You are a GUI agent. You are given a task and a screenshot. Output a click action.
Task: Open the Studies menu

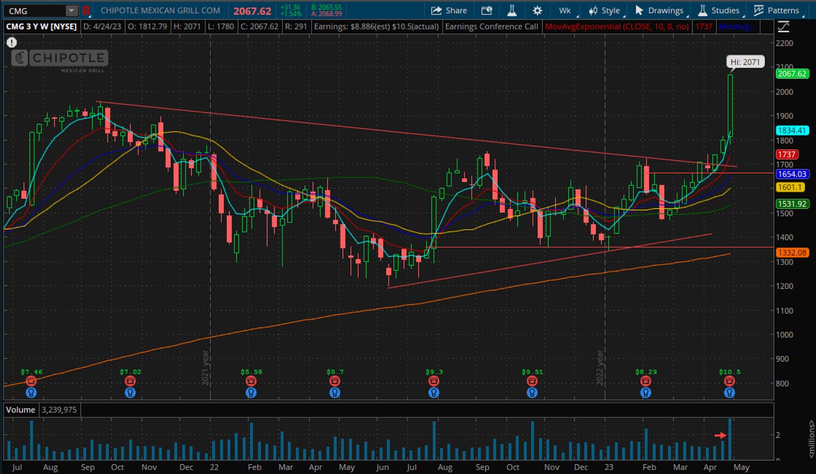pos(719,10)
